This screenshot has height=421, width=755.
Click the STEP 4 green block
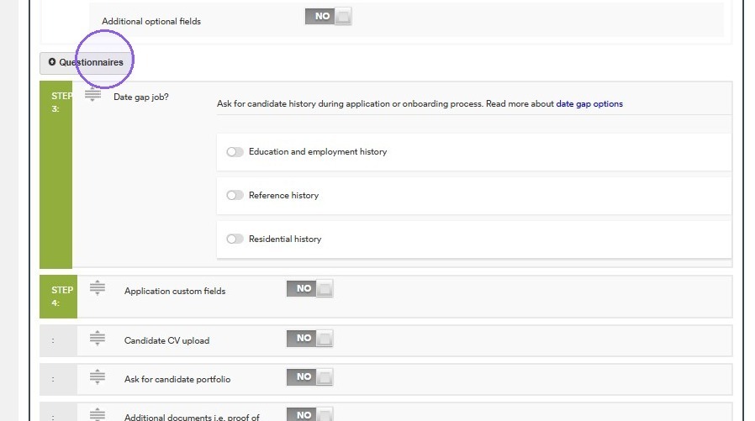click(58, 297)
